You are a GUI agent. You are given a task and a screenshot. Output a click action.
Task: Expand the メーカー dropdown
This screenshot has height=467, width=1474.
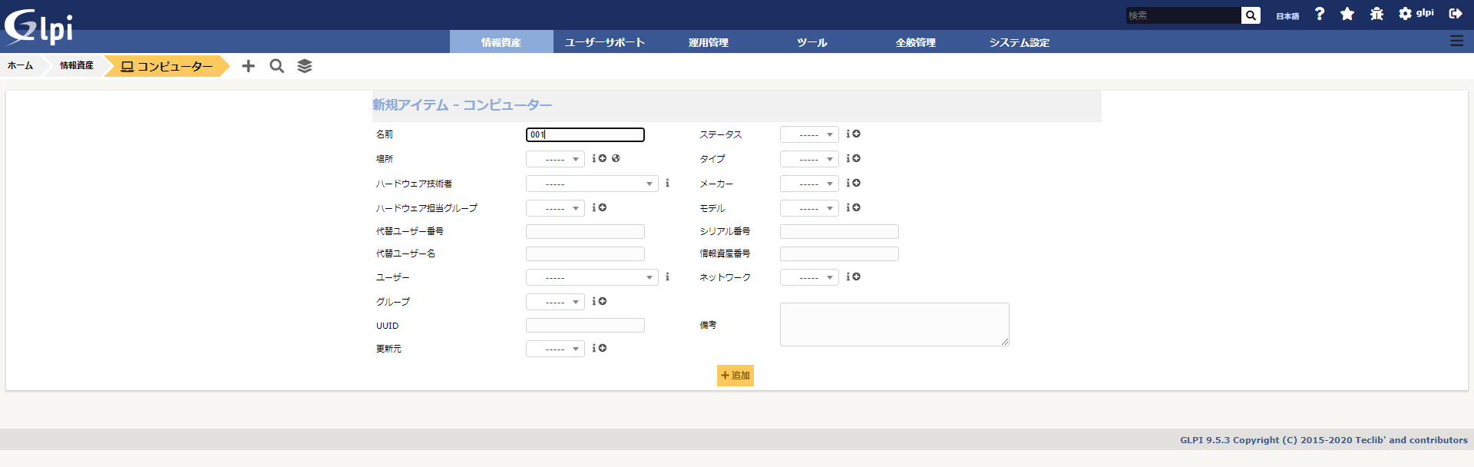[x=809, y=184]
